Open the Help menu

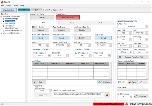(22, 6)
